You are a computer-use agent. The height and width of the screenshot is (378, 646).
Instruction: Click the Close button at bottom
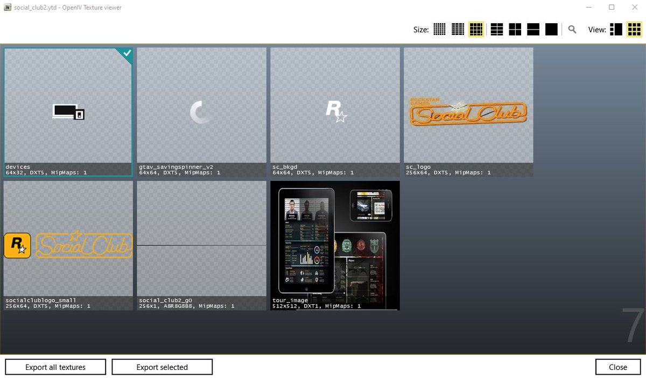point(618,367)
